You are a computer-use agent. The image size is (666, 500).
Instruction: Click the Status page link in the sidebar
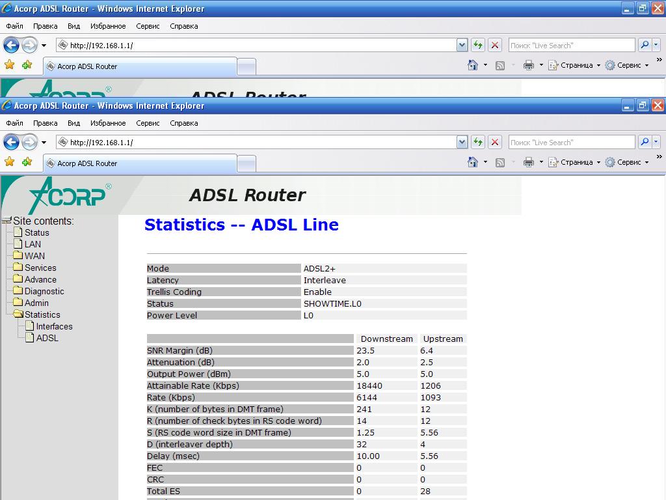point(36,232)
